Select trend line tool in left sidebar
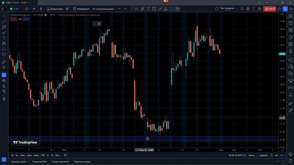Viewport: 294px width, 165px height. coord(4,22)
